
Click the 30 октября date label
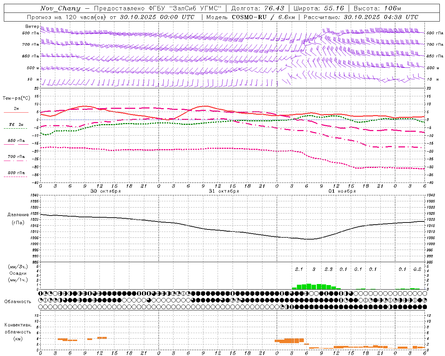106,191
